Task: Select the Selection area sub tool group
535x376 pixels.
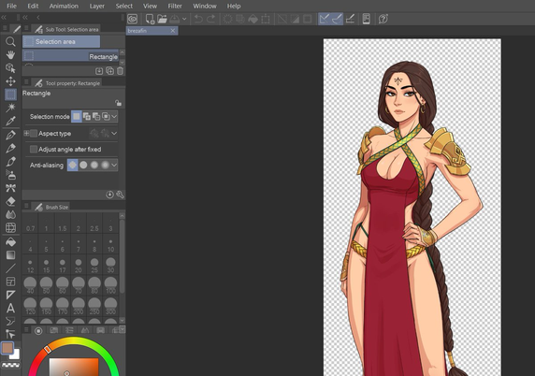Action: click(62, 42)
